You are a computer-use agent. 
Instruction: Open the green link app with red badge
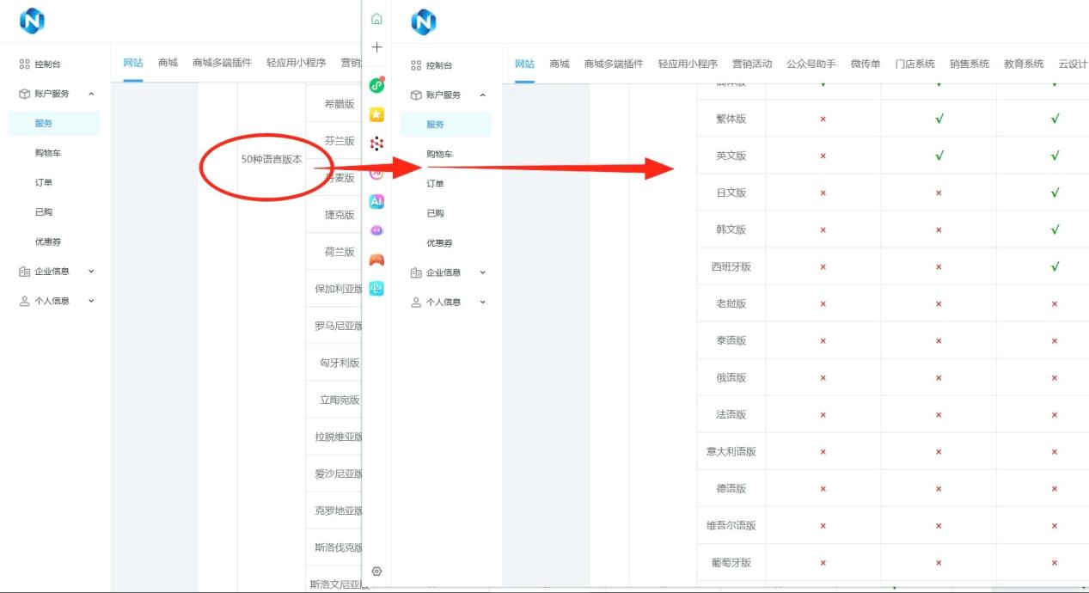376,85
